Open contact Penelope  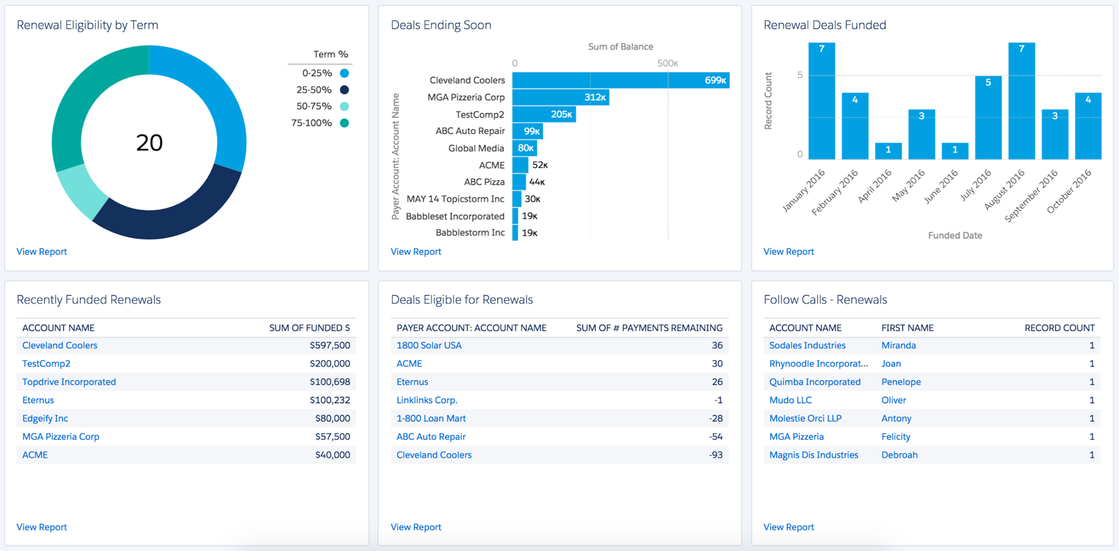(x=901, y=382)
